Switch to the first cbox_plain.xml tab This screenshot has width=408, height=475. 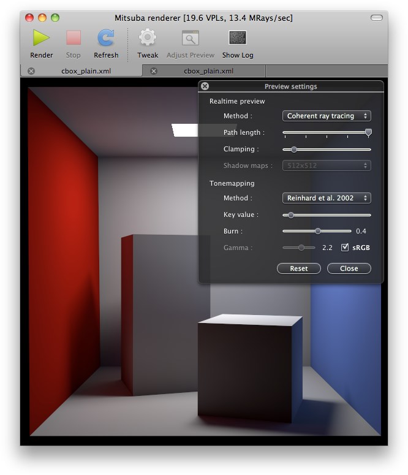(x=86, y=71)
